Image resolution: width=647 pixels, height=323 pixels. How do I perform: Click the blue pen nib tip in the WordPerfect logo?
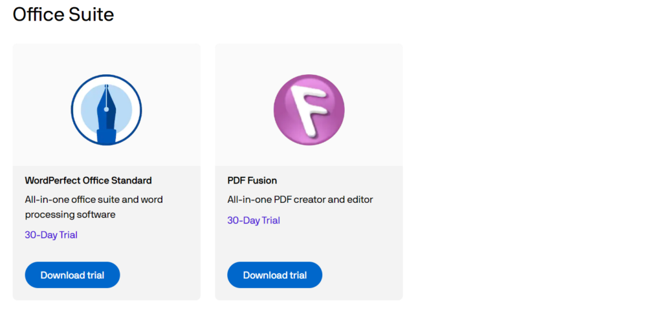coord(106,89)
